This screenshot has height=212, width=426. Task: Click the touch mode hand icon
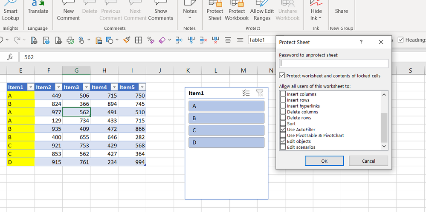tap(81, 40)
